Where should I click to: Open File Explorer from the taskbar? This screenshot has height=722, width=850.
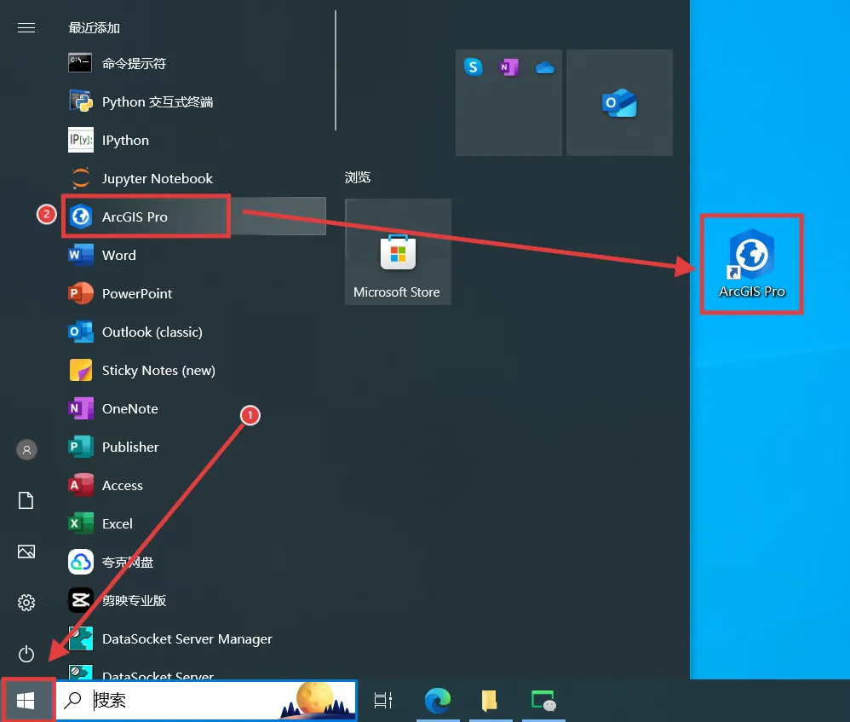[x=490, y=701]
